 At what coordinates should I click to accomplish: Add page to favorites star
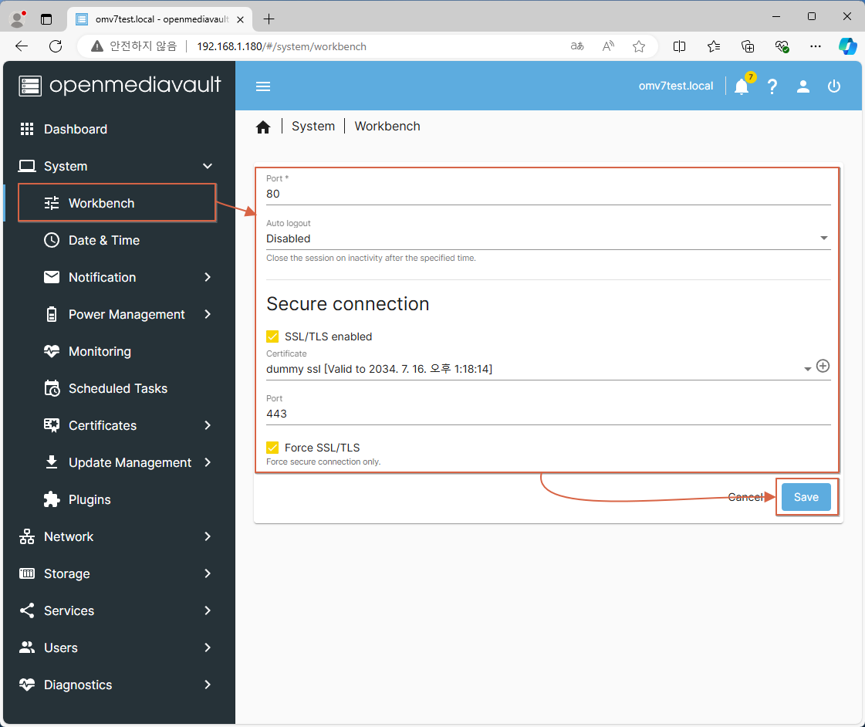[639, 46]
